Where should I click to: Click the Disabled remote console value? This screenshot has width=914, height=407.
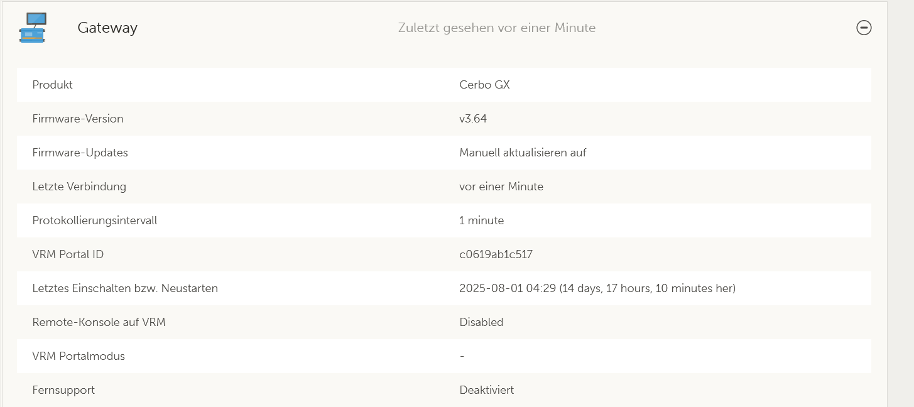(x=481, y=322)
